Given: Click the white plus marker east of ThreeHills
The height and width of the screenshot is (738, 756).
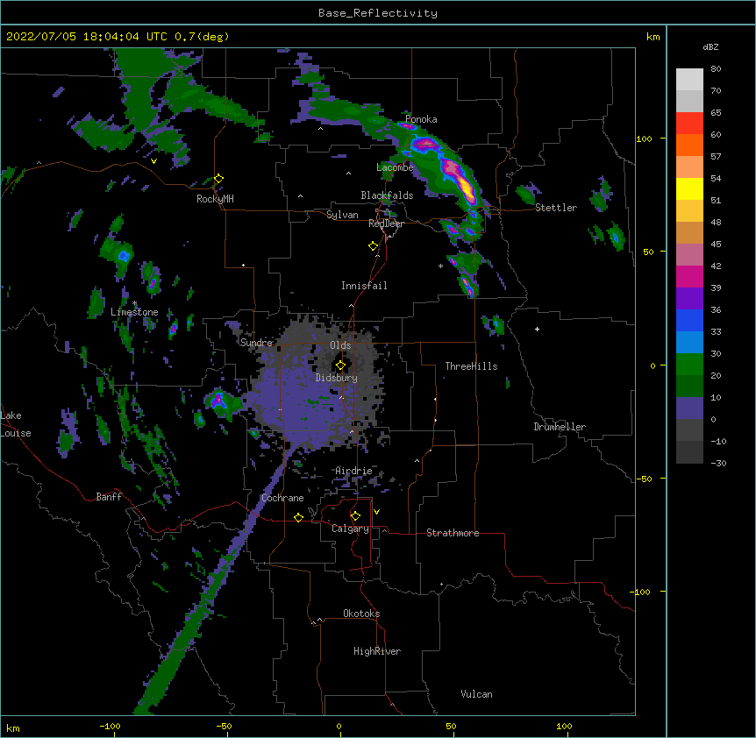Looking at the screenshot, I should point(537,329).
